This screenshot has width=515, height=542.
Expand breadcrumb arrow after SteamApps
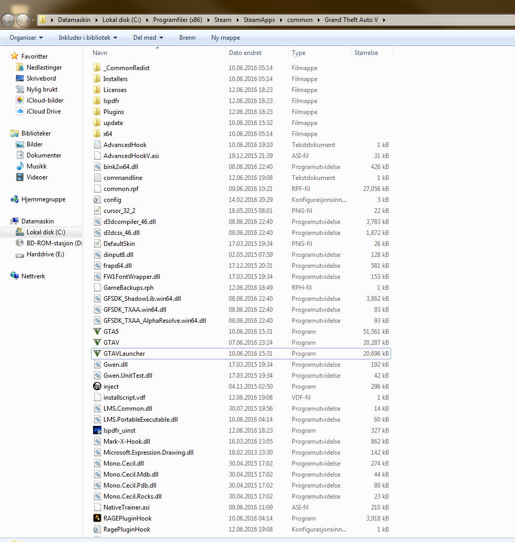pos(281,20)
